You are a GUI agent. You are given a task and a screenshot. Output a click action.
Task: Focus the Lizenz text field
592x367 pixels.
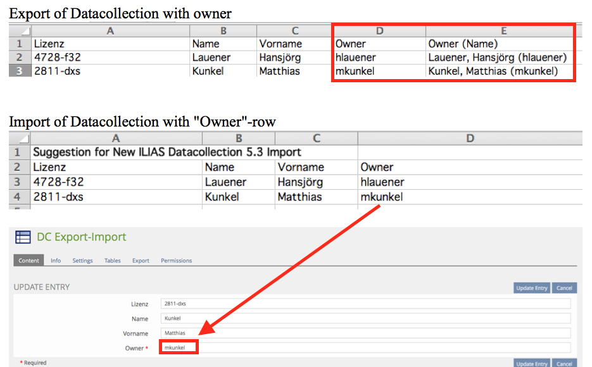(365, 304)
